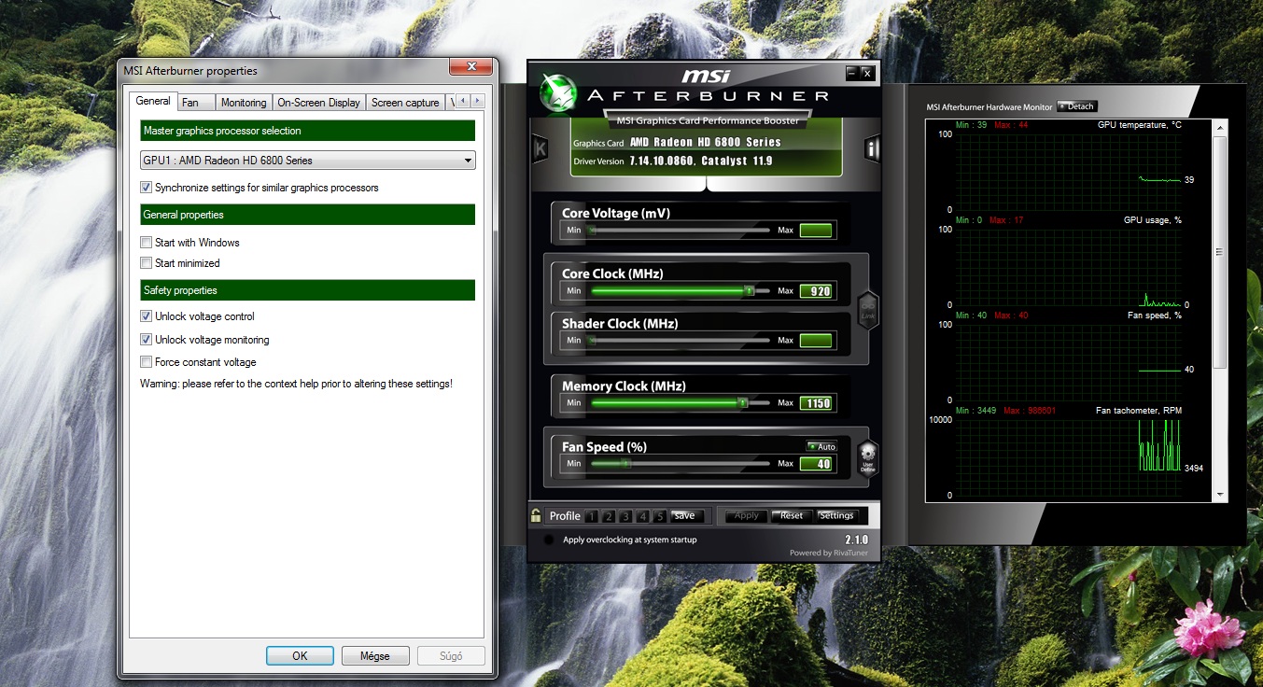Select profile slot 4
Image resolution: width=1263 pixels, height=687 pixels.
643,516
